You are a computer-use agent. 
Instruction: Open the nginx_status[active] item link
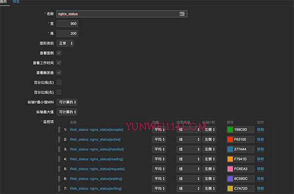point(95,140)
